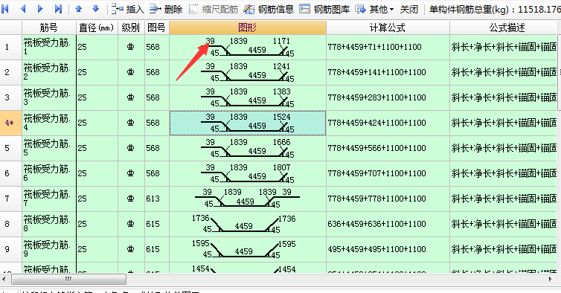The width and height of the screenshot is (561, 293).
Task: Click 删除 delete row button
Action: point(166,9)
